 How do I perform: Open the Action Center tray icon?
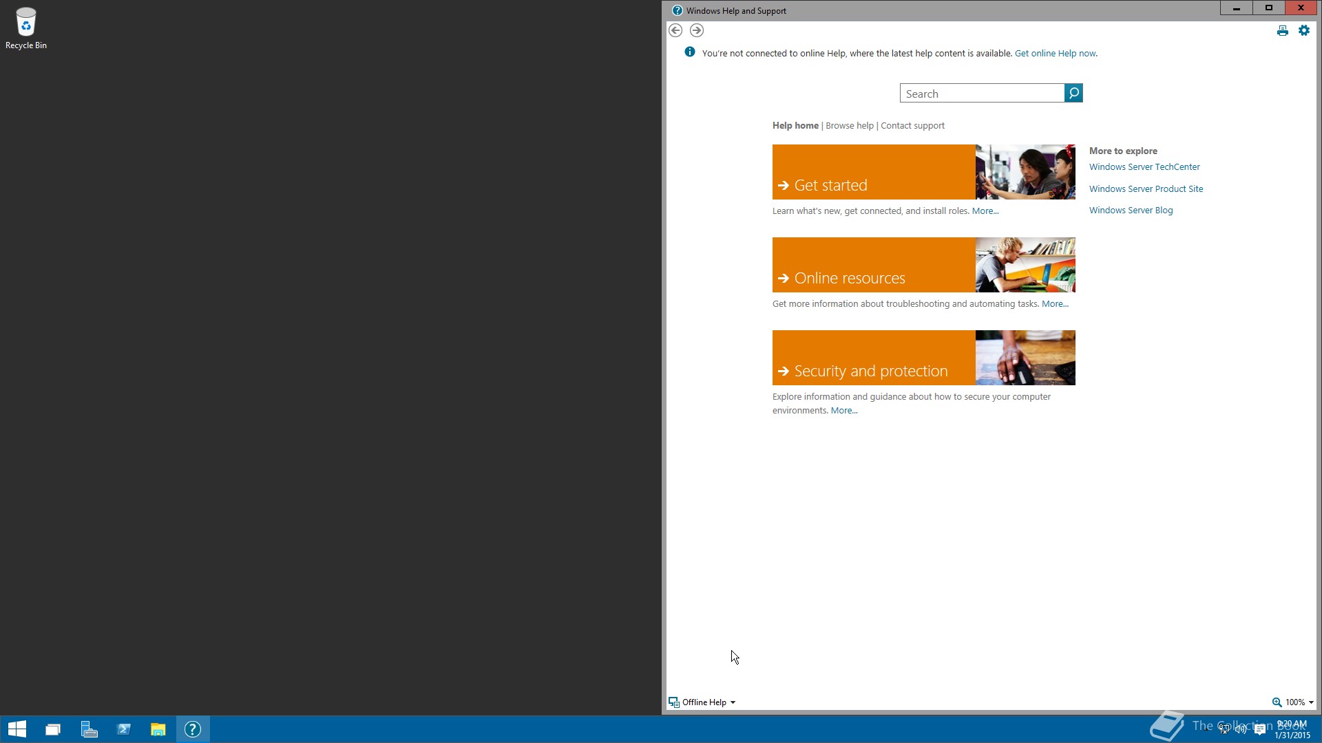tap(1260, 730)
